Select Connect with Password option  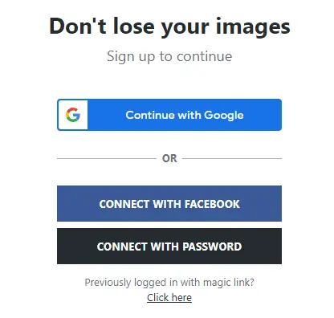[169, 246]
